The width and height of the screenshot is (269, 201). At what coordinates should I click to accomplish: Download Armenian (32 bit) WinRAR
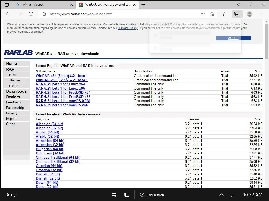[50, 145]
